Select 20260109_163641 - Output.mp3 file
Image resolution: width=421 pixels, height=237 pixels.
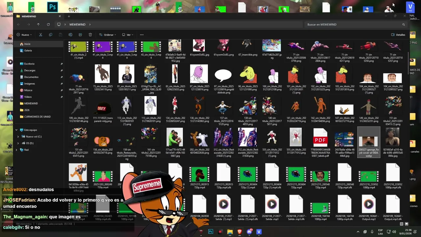pos(368,208)
